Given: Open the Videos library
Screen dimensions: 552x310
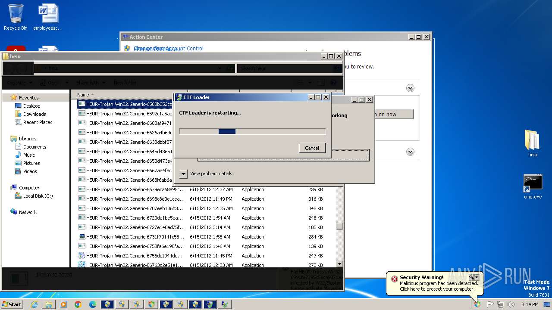Looking at the screenshot, I should pyautogui.click(x=30, y=171).
